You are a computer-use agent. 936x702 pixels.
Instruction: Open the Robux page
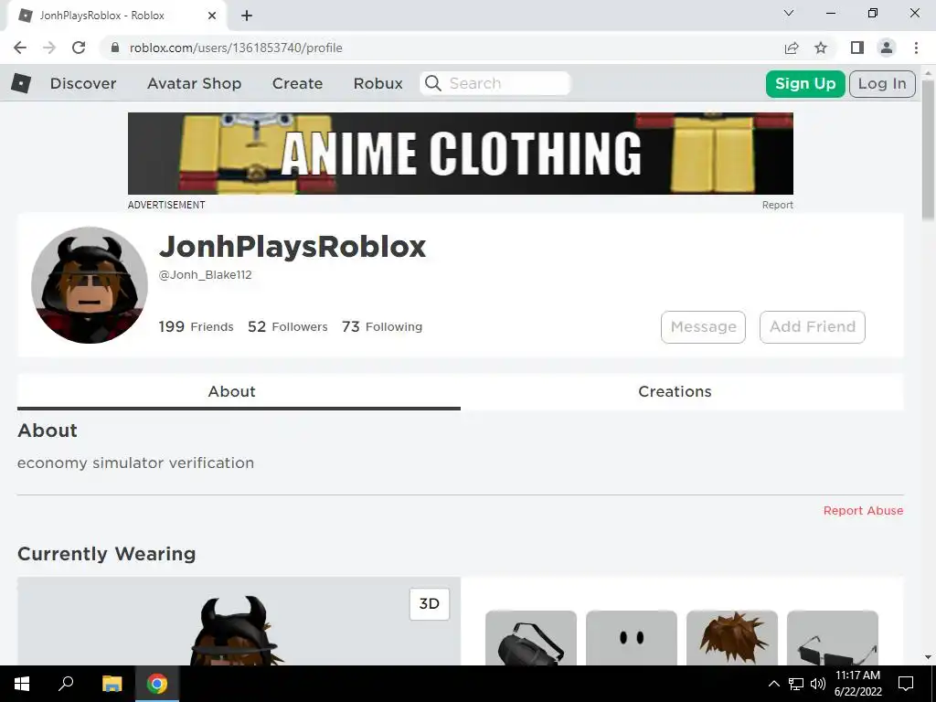coord(378,83)
